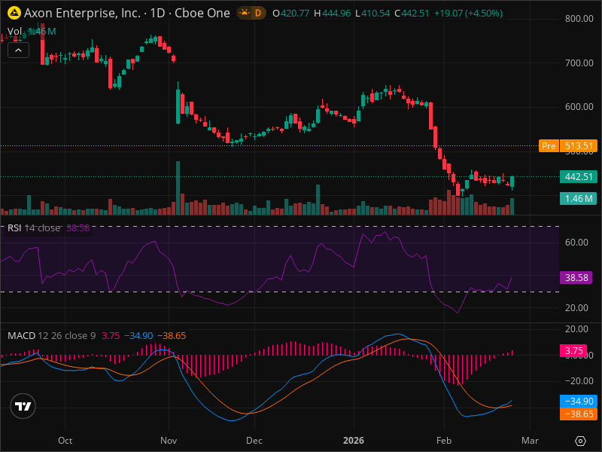Click the 800.00 price scale label
This screenshot has height=452, width=602.
(579, 18)
